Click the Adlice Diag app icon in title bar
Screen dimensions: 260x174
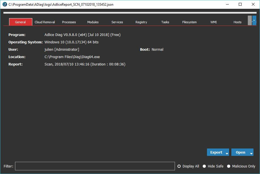pos(5,5)
